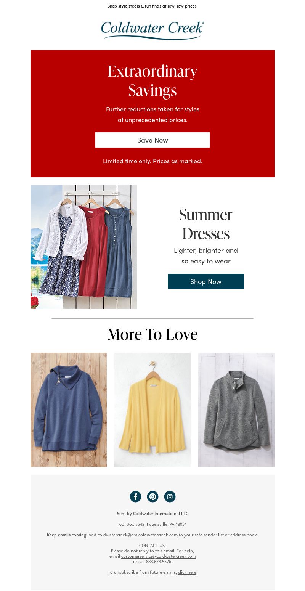The height and width of the screenshot is (591, 305).
Task: Click the More To Love heading
Action: pyautogui.click(x=152, y=334)
